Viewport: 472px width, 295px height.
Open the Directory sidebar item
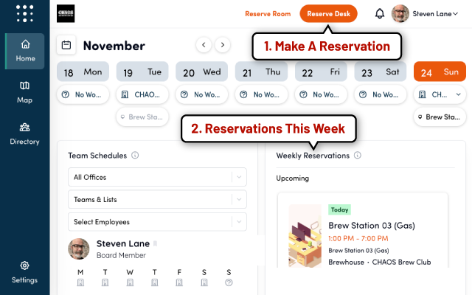24,134
